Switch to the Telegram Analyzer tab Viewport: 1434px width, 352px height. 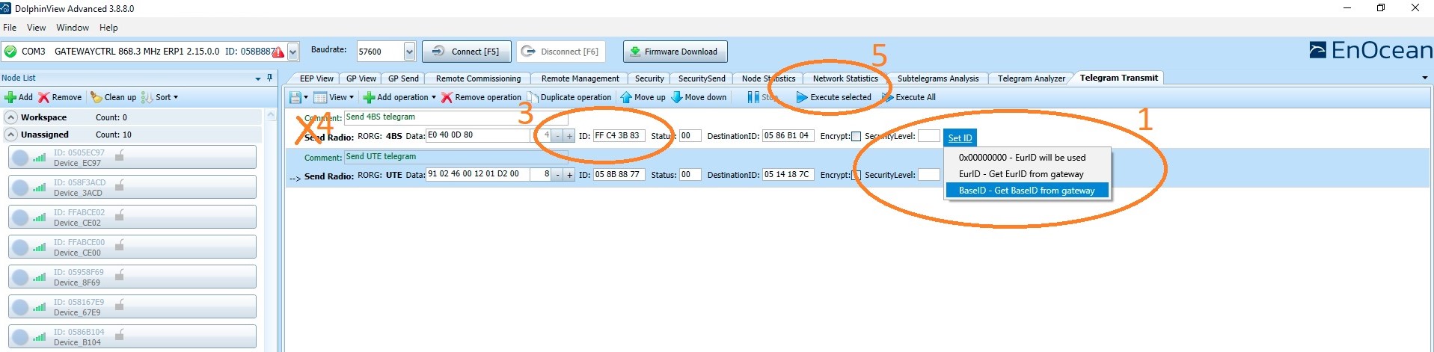tap(1031, 78)
